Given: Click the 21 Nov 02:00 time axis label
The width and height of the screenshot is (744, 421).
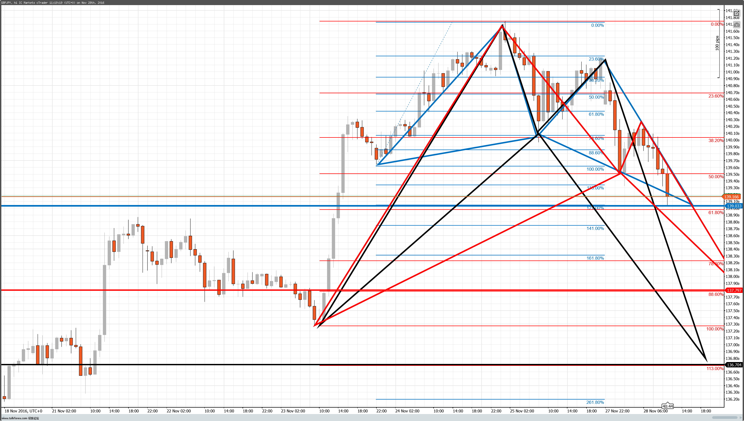Looking at the screenshot, I should (x=64, y=411).
